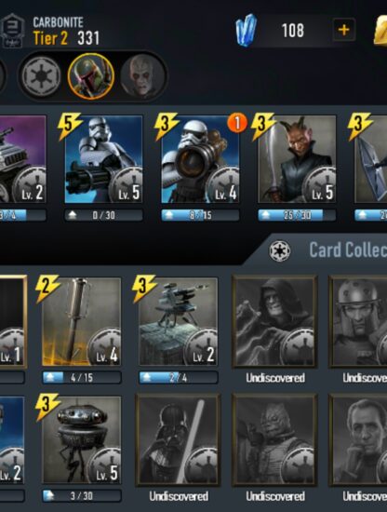The height and width of the screenshot is (512, 387).
Task: Open the rocket stormtrooper Lv. 4 card
Action: 200,159
